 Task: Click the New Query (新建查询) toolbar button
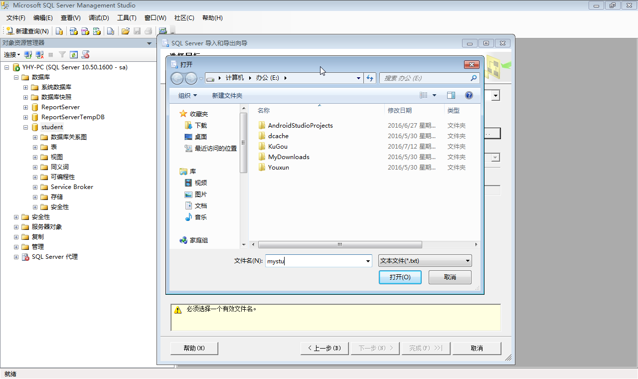[27, 31]
